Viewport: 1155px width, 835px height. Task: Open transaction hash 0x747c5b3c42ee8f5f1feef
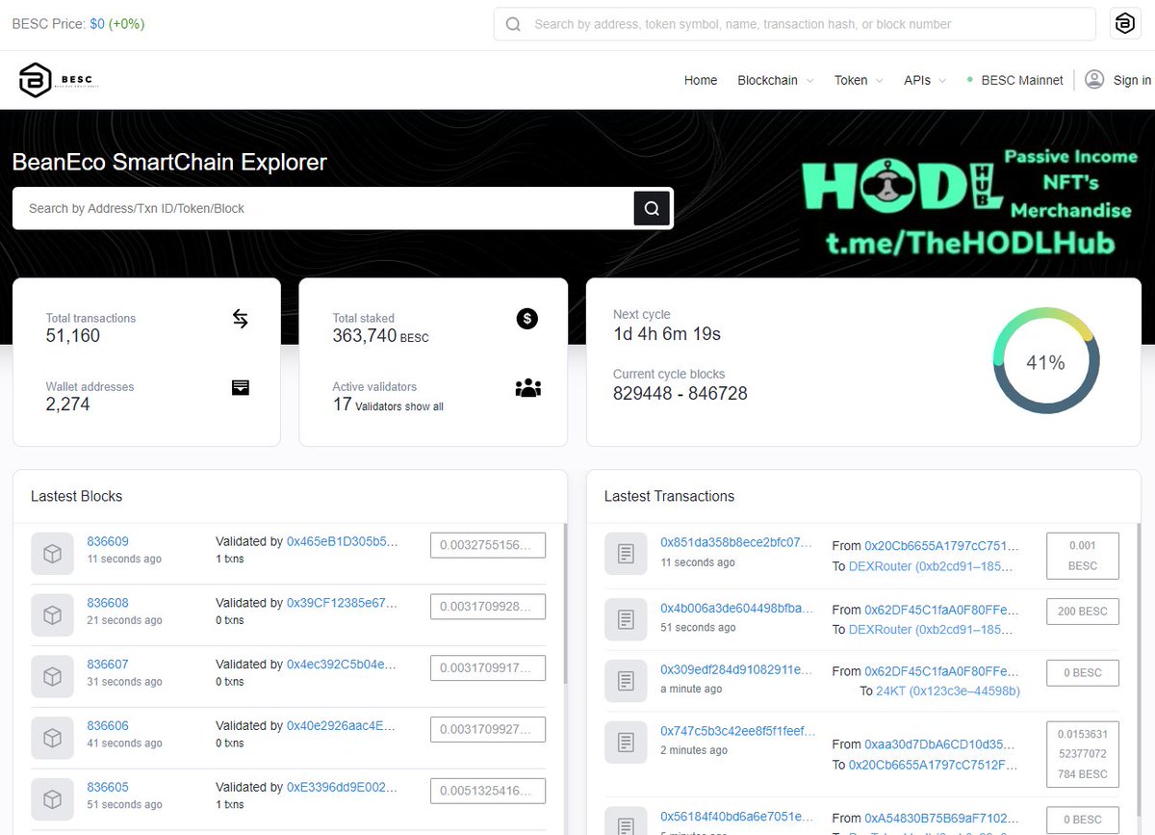[x=737, y=731]
